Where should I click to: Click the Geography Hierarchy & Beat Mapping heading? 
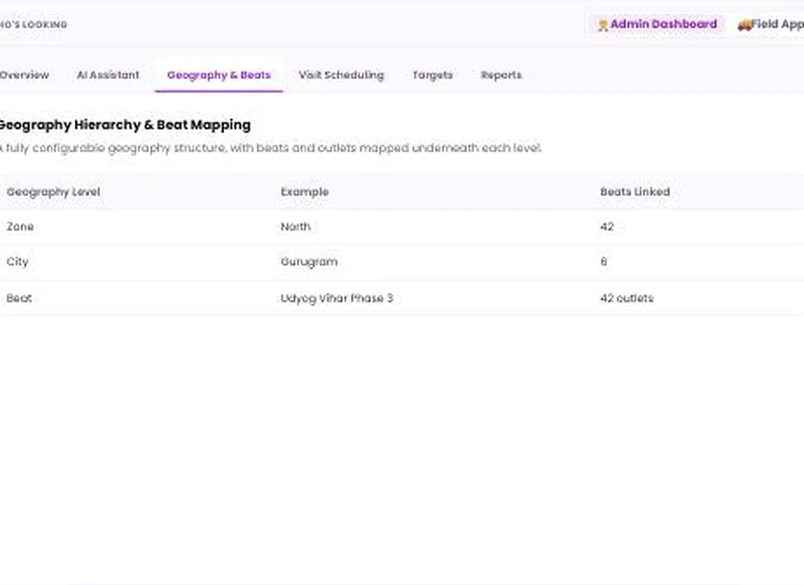pyautogui.click(x=124, y=124)
